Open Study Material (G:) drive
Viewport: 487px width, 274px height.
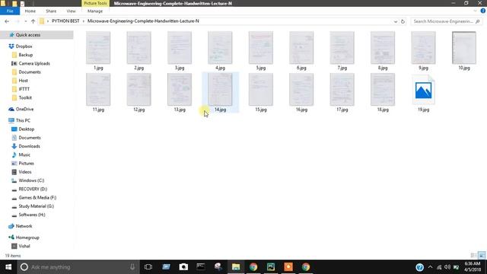(x=36, y=206)
